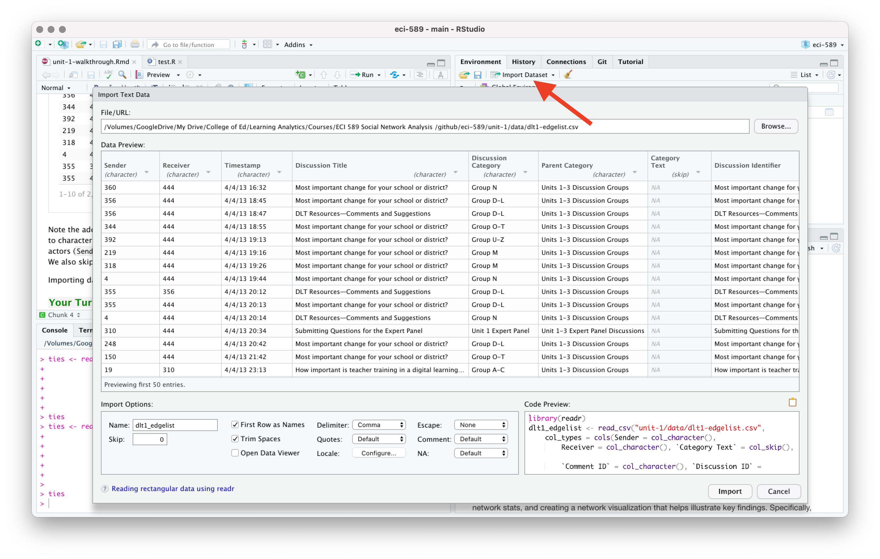The image size is (880, 559).
Task: Click the Refresh environment icon
Action: point(831,75)
